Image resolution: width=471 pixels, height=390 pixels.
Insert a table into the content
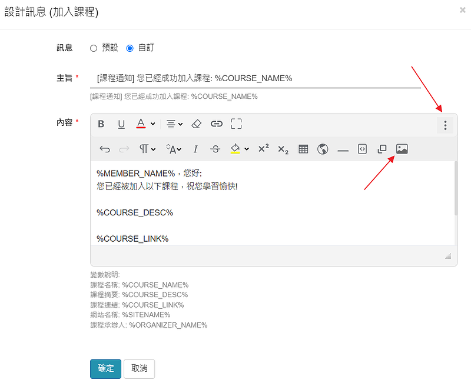[303, 149]
